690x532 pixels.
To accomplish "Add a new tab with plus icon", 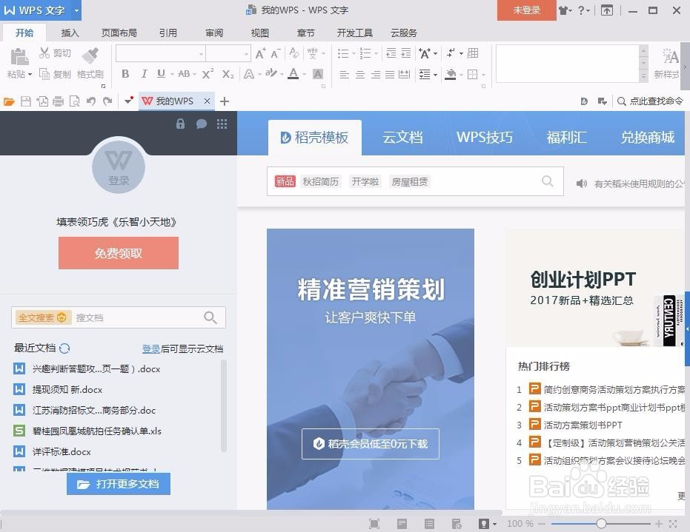I will coord(225,101).
